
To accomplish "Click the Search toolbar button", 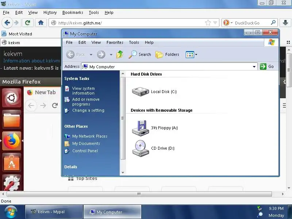I will coord(140,54).
